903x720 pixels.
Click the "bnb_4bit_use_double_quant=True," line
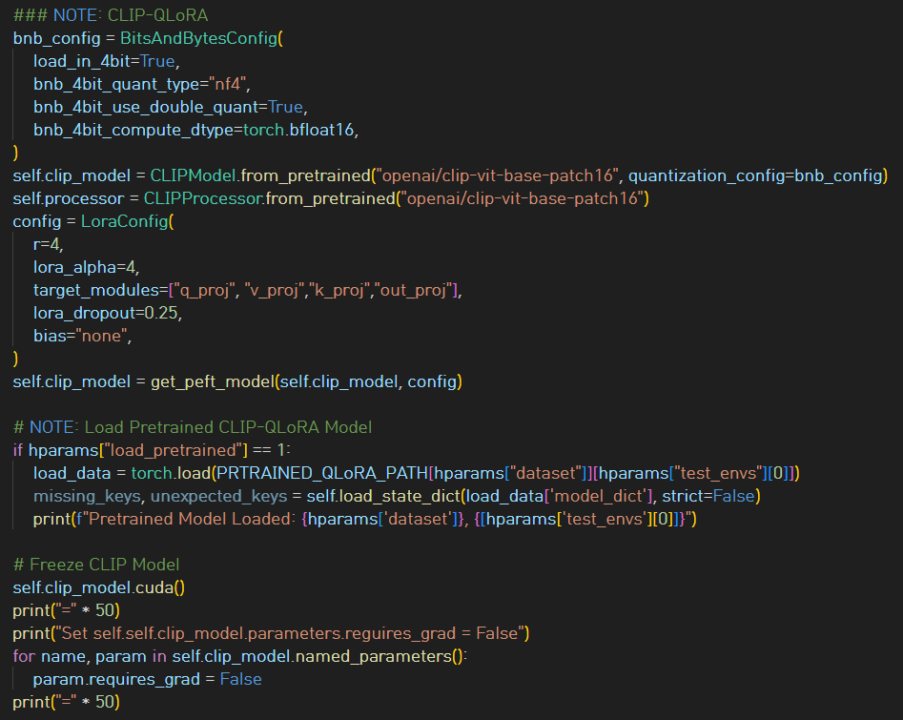[x=171, y=107]
